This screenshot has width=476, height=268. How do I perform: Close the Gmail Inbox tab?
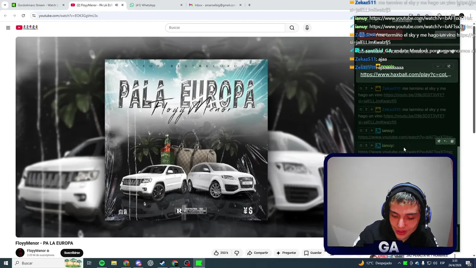[x=240, y=5]
